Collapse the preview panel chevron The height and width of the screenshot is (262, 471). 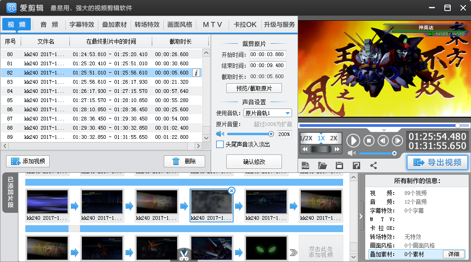[x=384, y=130]
